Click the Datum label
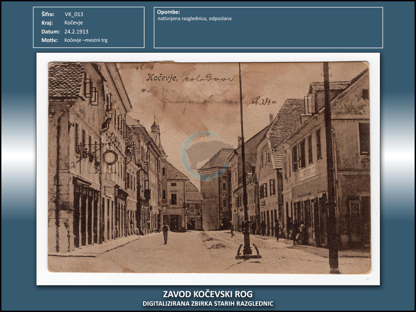Image resolution: width=416 pixels, height=312 pixels. coord(50,32)
